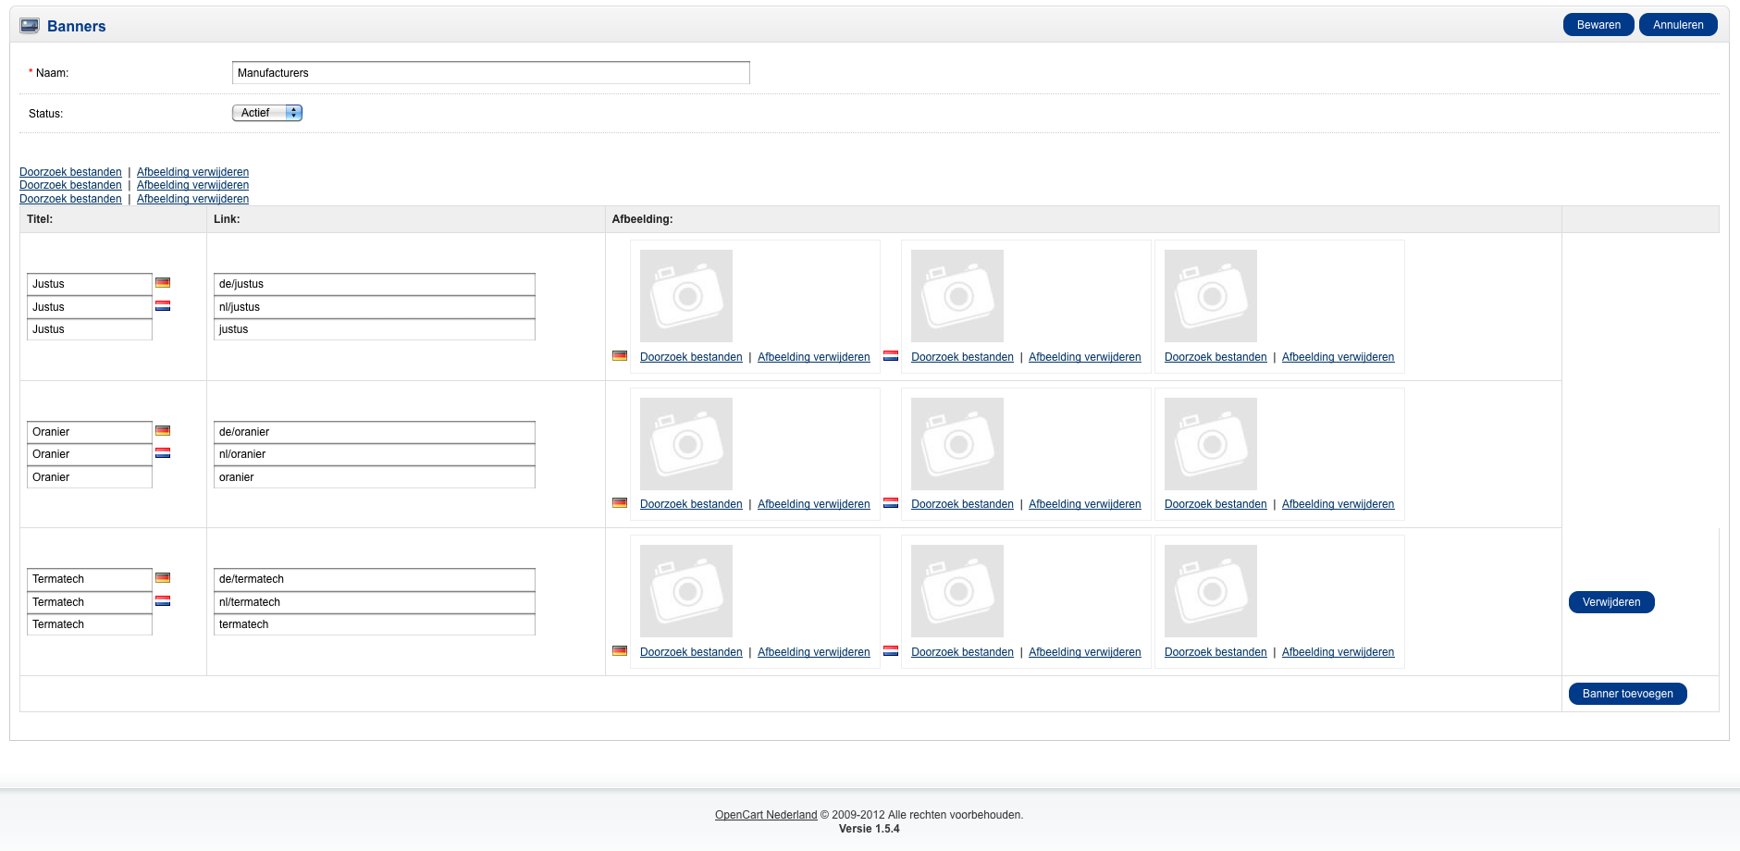Click Afbeelding verwijderen under third Termatech image

pyautogui.click(x=1338, y=652)
